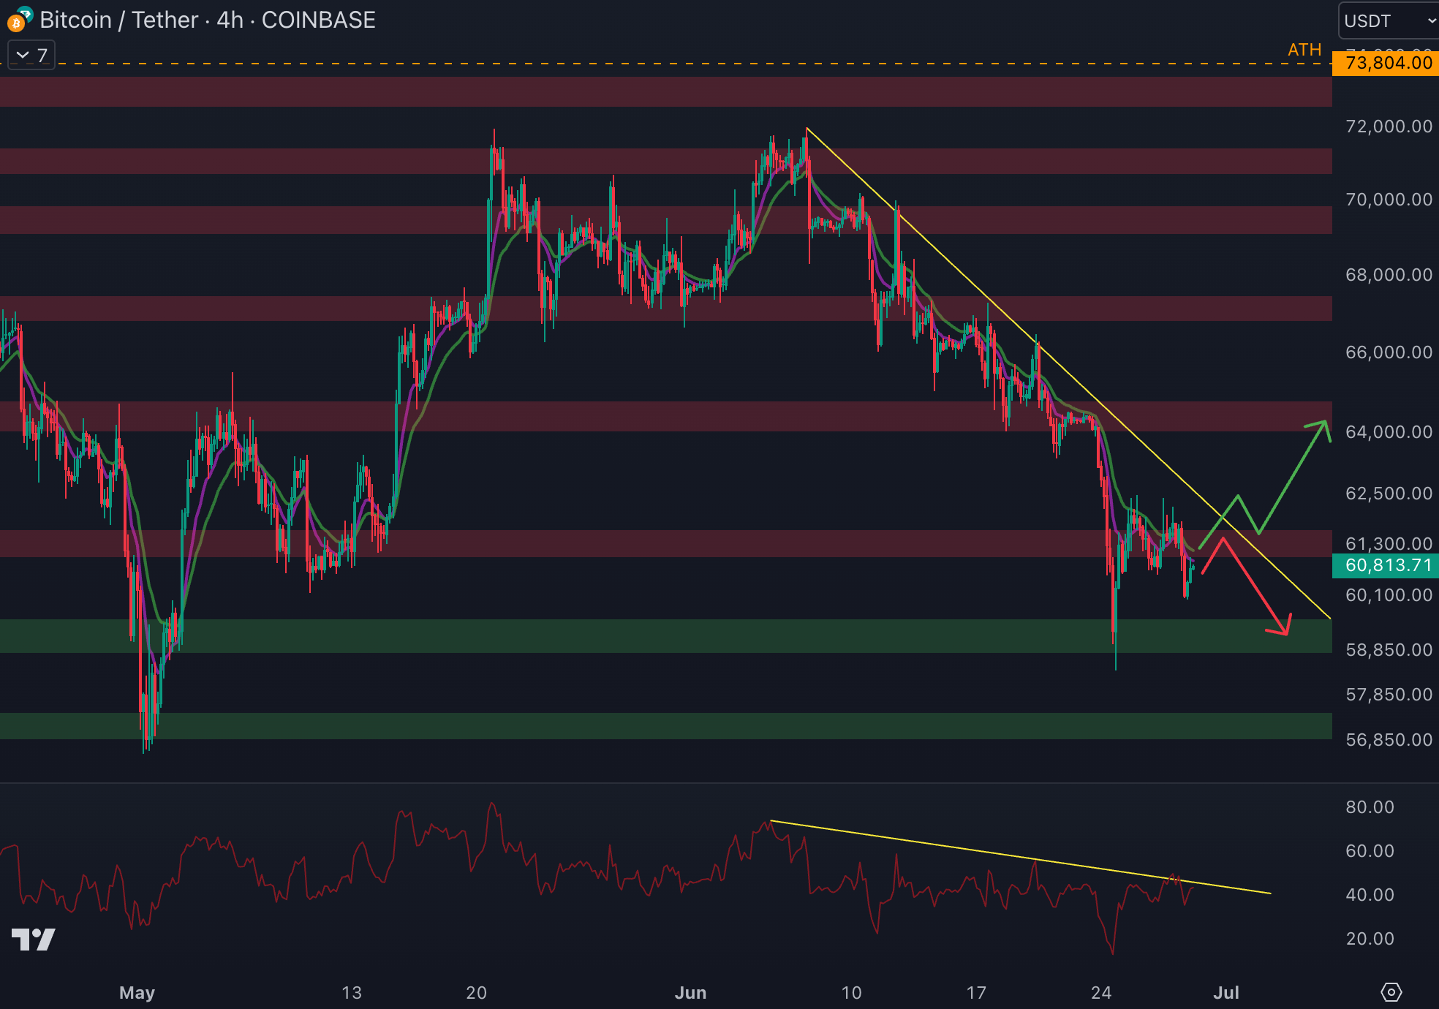Select the topmost red resistance zone rectangle
This screenshot has height=1009, width=1439.
click(658, 92)
